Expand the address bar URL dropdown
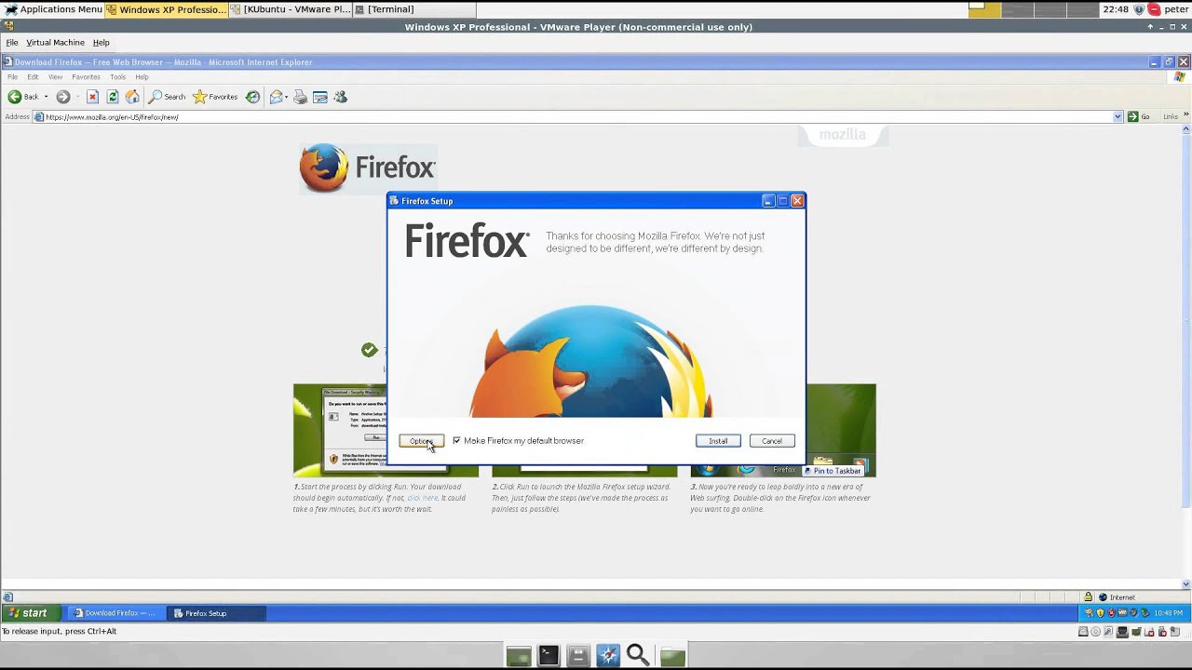 click(x=1117, y=116)
